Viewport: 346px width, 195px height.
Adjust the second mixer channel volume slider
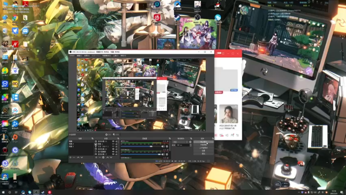[141, 154]
